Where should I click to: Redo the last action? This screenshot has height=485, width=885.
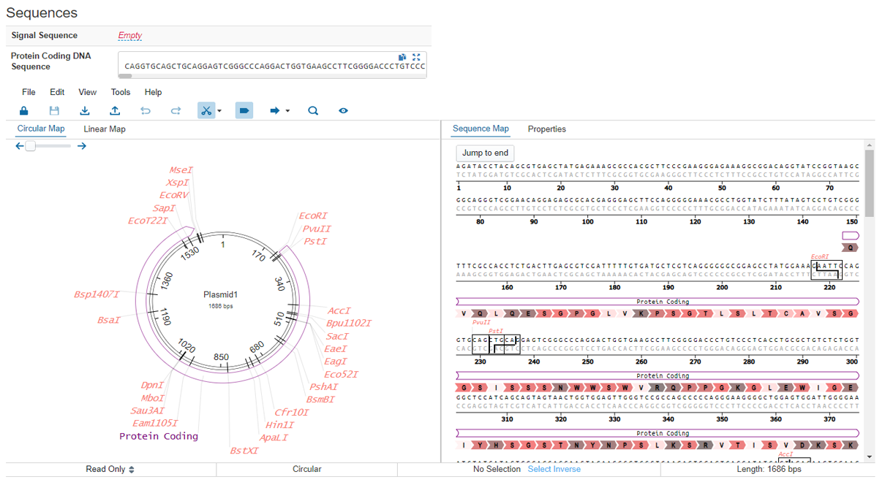pos(176,110)
